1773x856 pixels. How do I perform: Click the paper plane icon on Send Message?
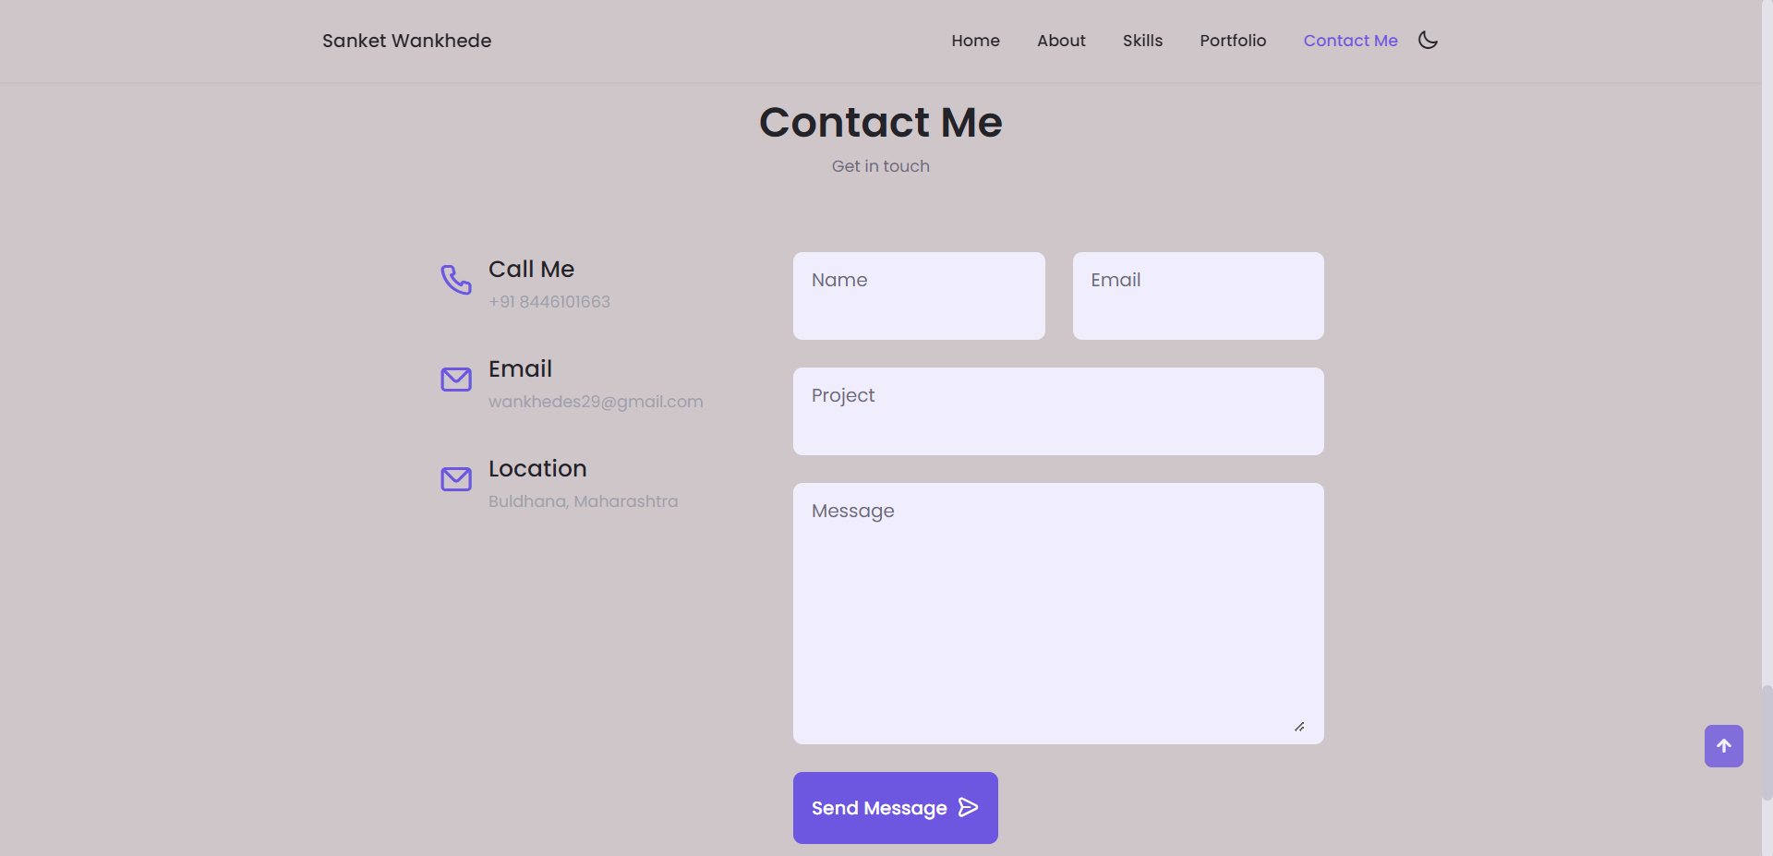968,806
